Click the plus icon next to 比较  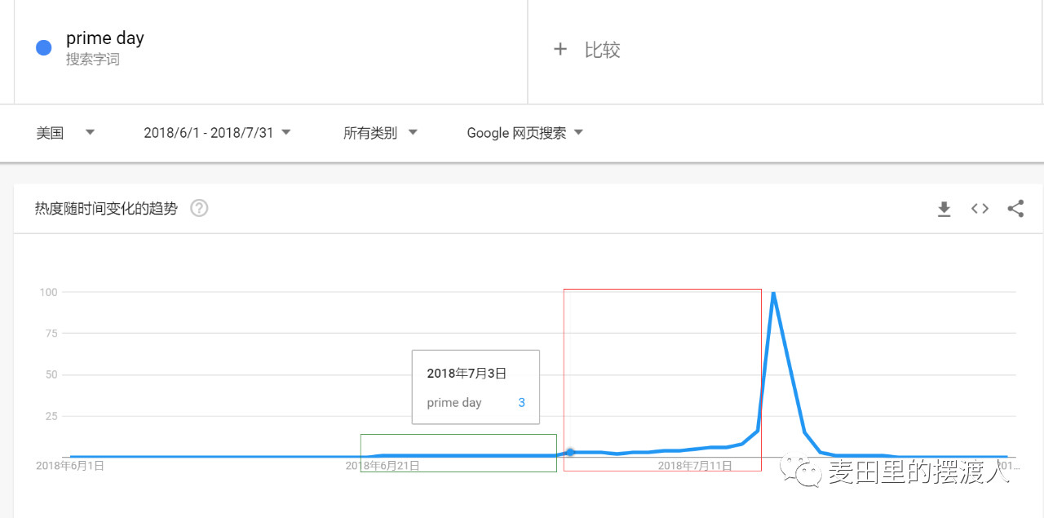(560, 49)
